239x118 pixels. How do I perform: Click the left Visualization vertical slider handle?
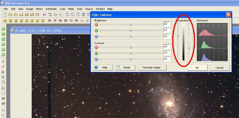(x=178, y=36)
